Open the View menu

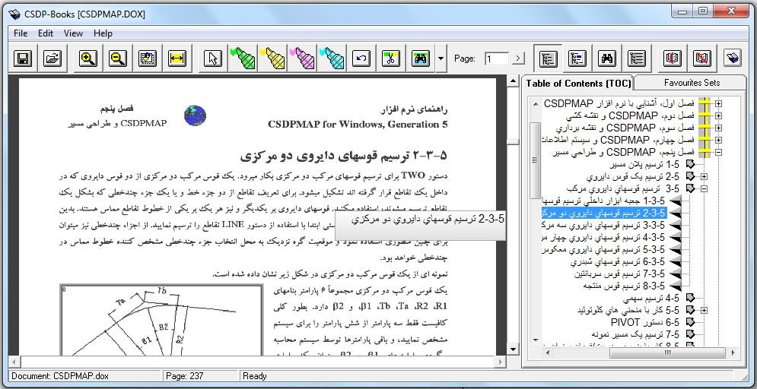pos(73,33)
